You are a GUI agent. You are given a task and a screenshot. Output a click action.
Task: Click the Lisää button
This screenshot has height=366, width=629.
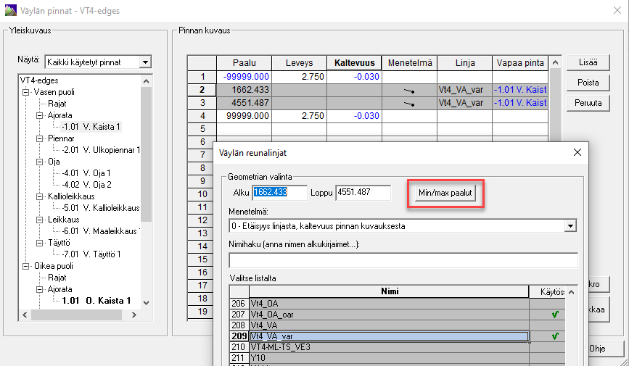point(588,62)
